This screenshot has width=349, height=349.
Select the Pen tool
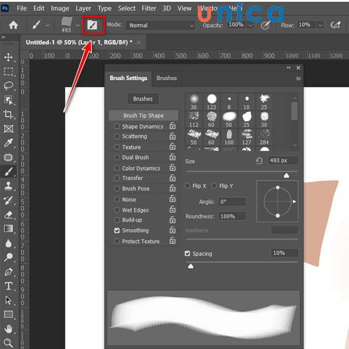[9, 272]
